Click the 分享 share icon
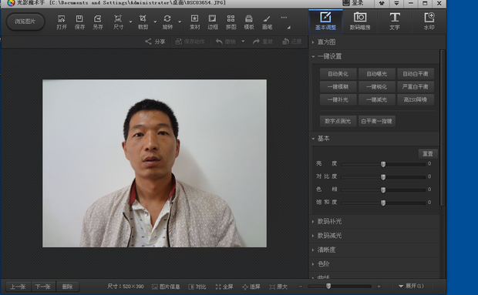This screenshot has height=295, width=478. click(155, 42)
